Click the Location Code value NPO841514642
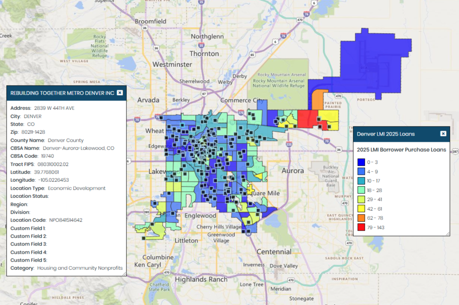Image resolution: width=459 pixels, height=305 pixels. (x=66, y=220)
